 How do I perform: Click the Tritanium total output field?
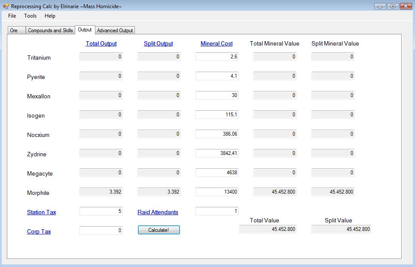101,57
